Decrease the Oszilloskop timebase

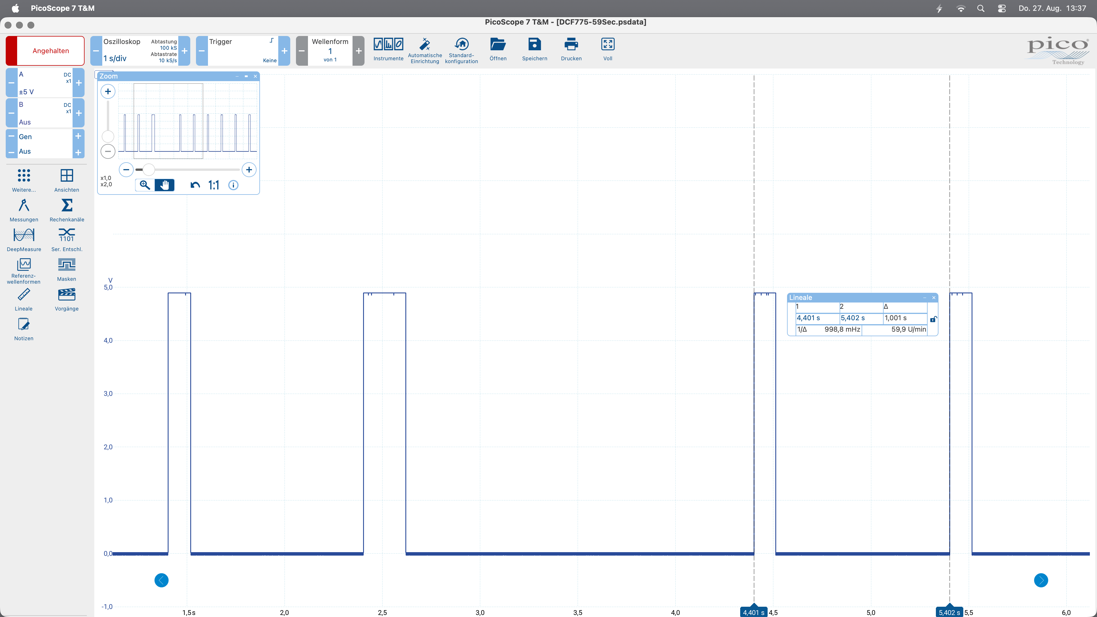tap(96, 51)
